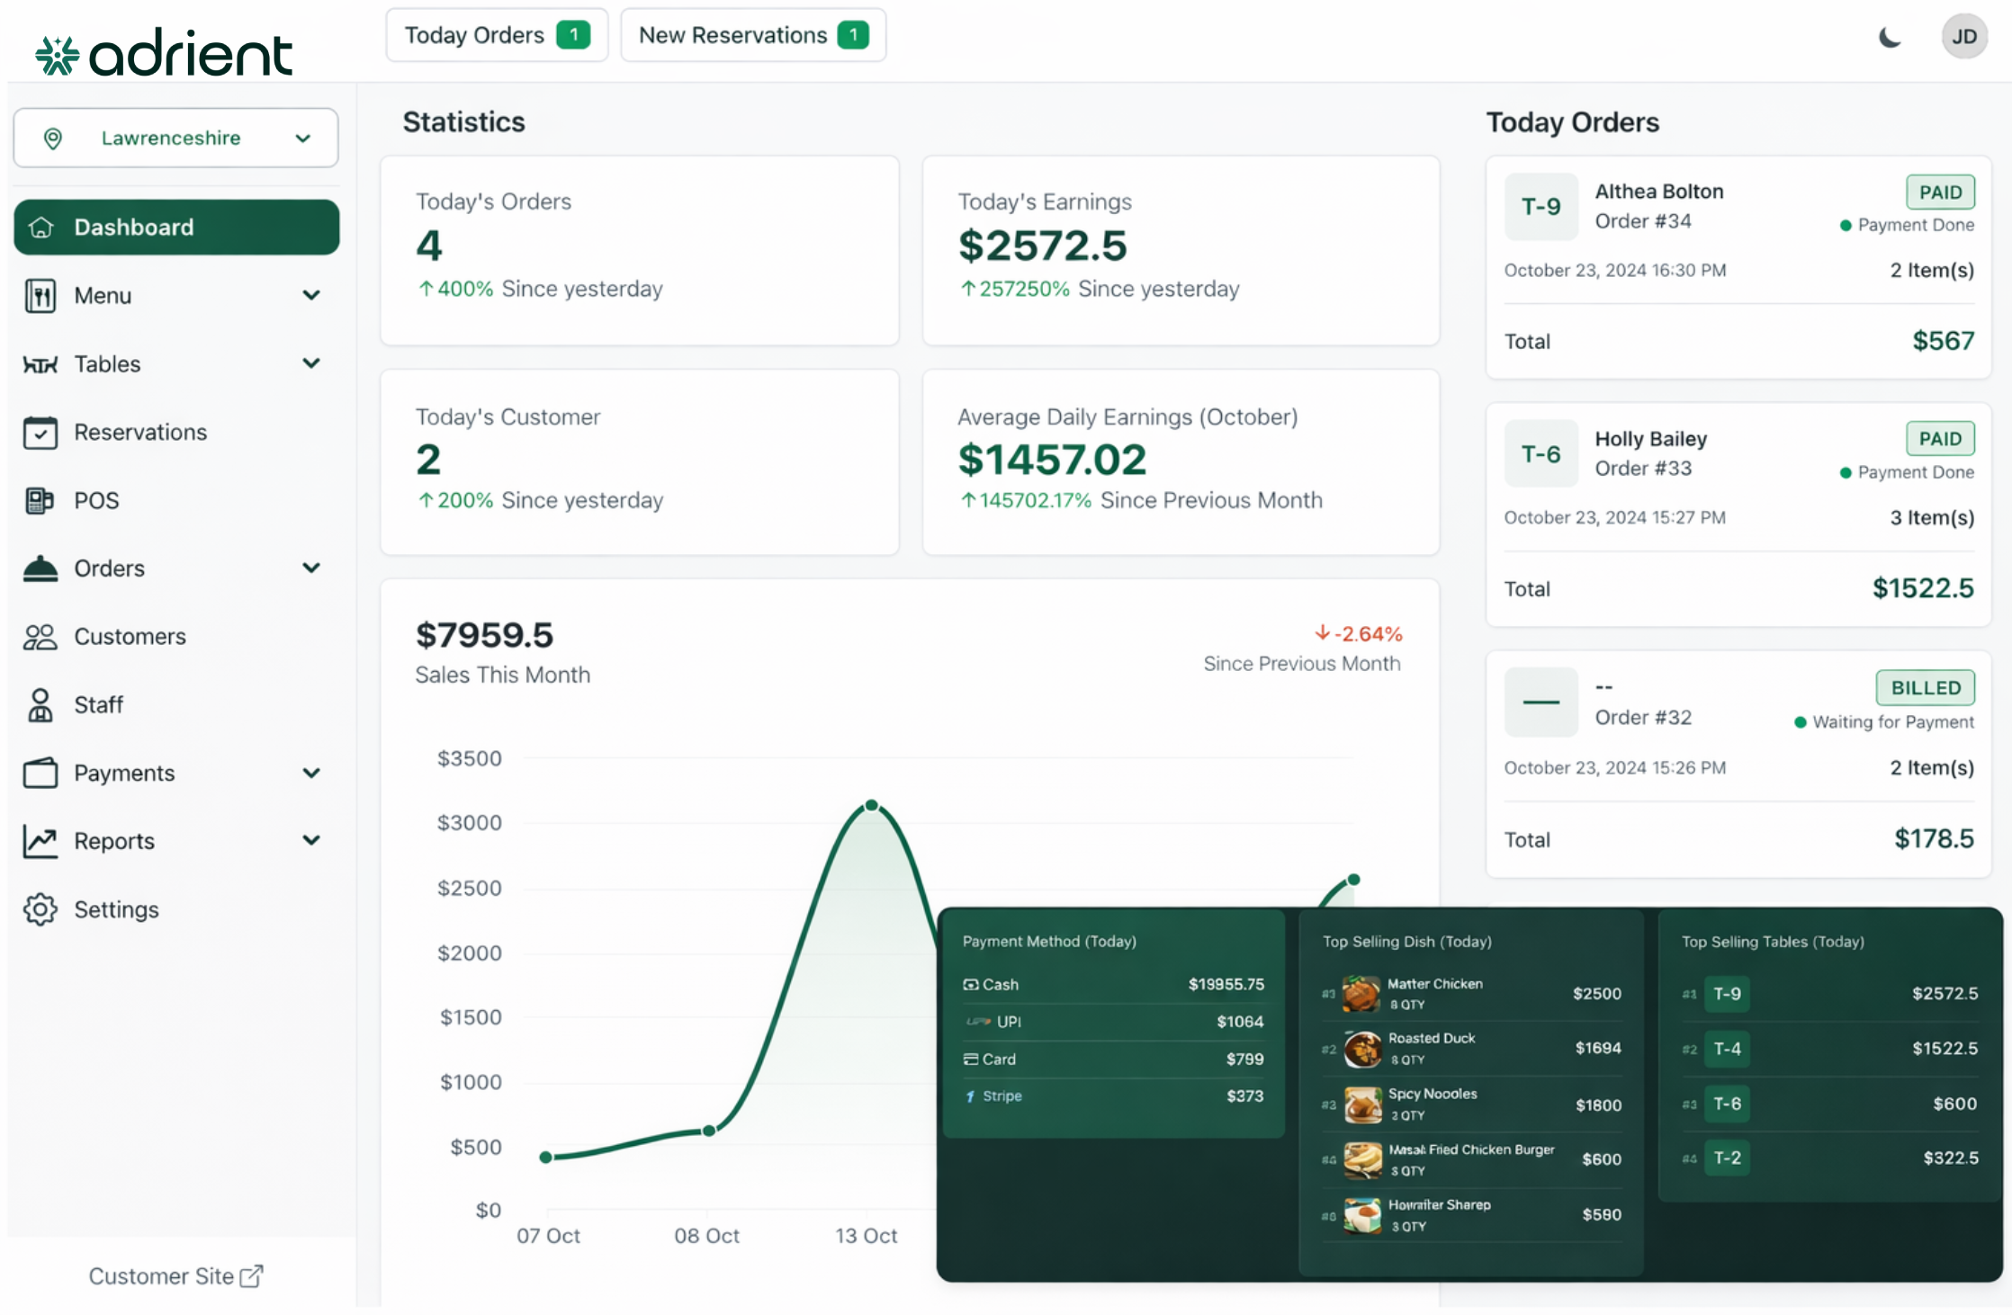Image resolution: width=2012 pixels, height=1315 pixels.
Task: Toggle dark mode with the moon icon
Action: (x=1889, y=38)
